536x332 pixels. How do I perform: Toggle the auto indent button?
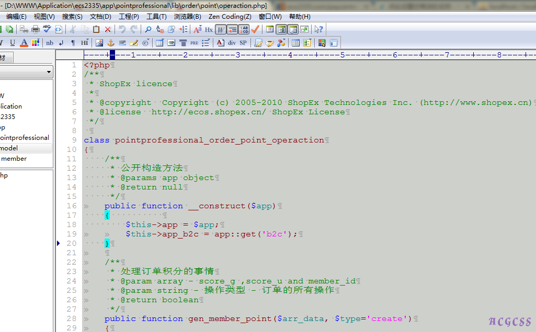pos(232,29)
